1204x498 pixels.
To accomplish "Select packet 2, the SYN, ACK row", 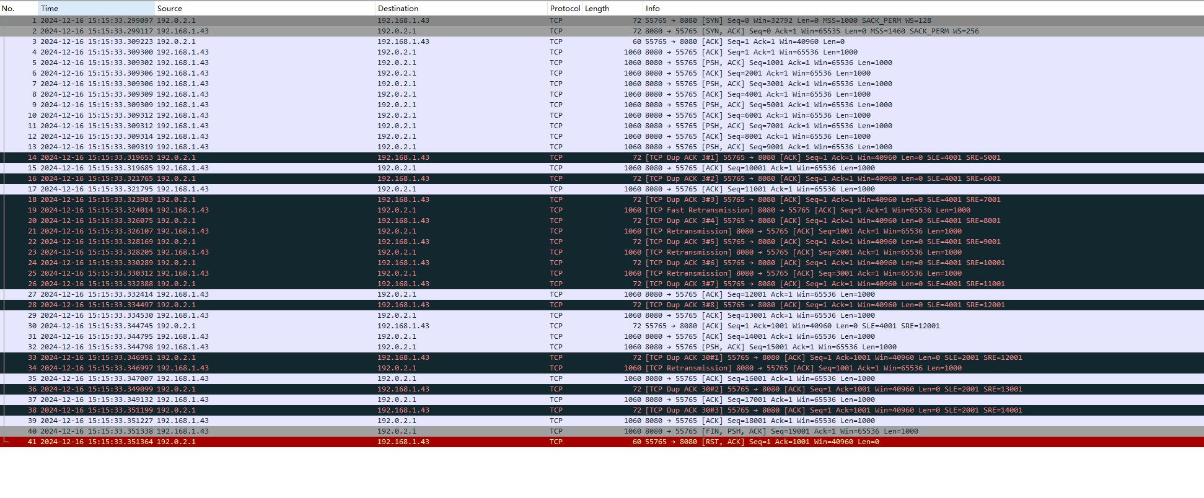I will tap(602, 31).
